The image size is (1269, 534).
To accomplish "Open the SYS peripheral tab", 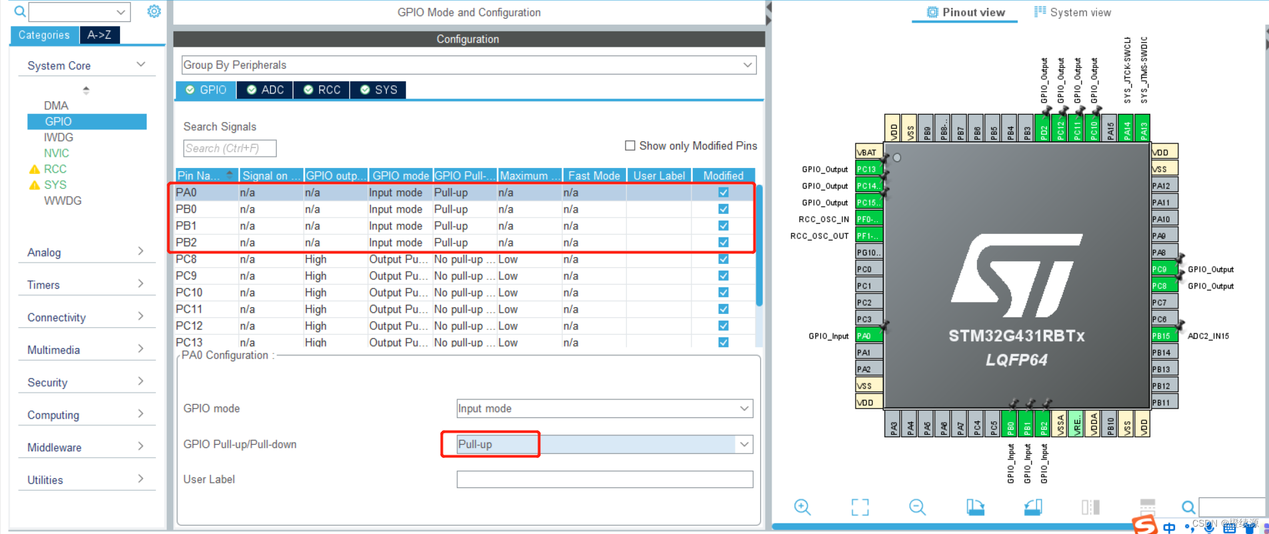I will point(378,90).
